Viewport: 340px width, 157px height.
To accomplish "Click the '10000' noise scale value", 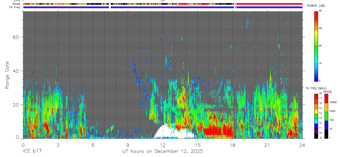I will (333, 102).
